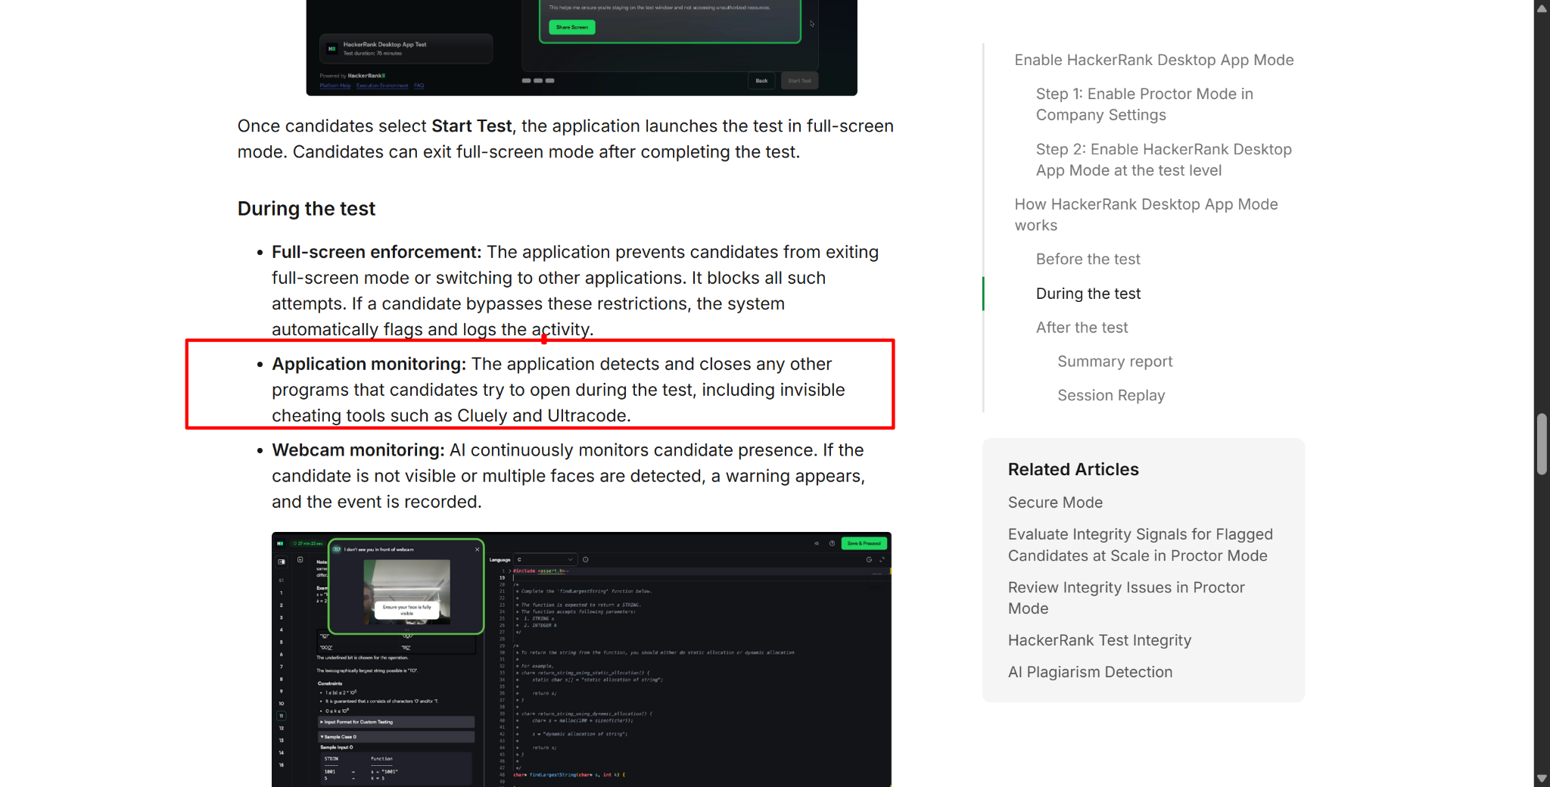Screen dimensions: 1550x787
Task: Select During the test in the table of contents
Action: [x=1088, y=294]
